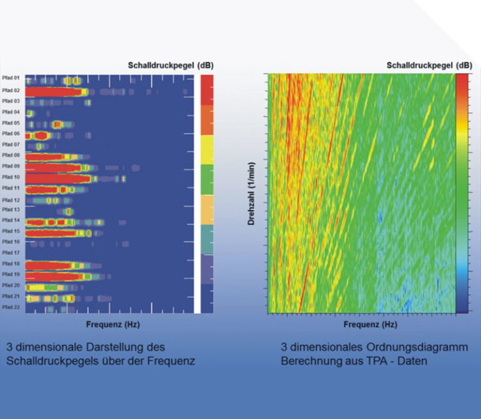
Task: Click the Pfad 06 row label
Action: coord(12,133)
